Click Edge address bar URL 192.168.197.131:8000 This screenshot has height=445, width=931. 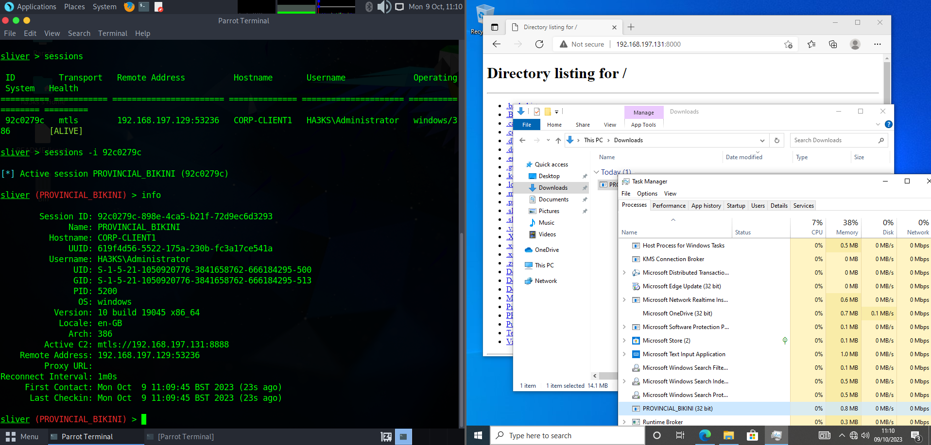[x=648, y=44]
